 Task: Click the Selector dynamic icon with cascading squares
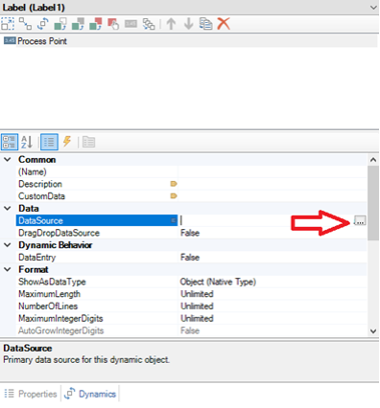pos(149,24)
